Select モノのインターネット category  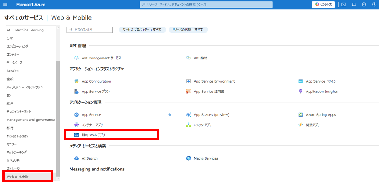tap(19, 111)
